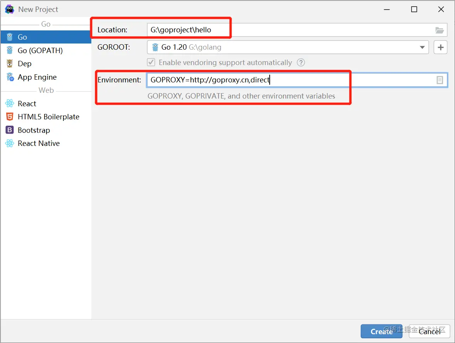This screenshot has width=455, height=343.
Task: Click the GoLand logo in title bar
Action: pyautogui.click(x=10, y=9)
